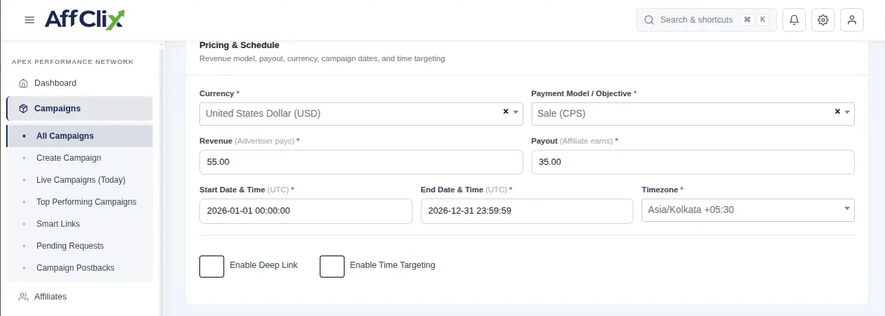
Task: Enable the Time Targeting checkbox
Action: [x=332, y=266]
